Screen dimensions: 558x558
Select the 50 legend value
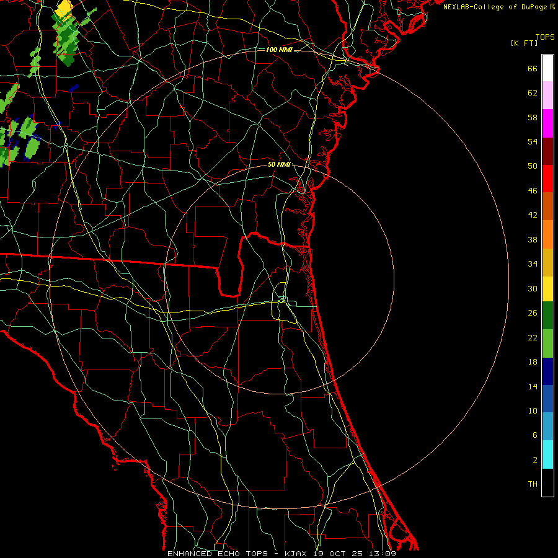tap(533, 166)
